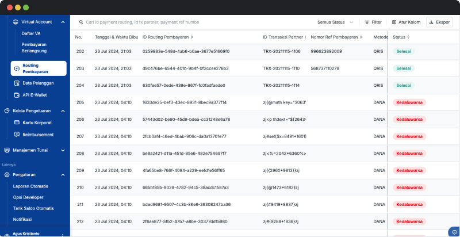This screenshot has height=237, width=460.
Task: Click payment ref number 568737110278
Action: coord(325,68)
